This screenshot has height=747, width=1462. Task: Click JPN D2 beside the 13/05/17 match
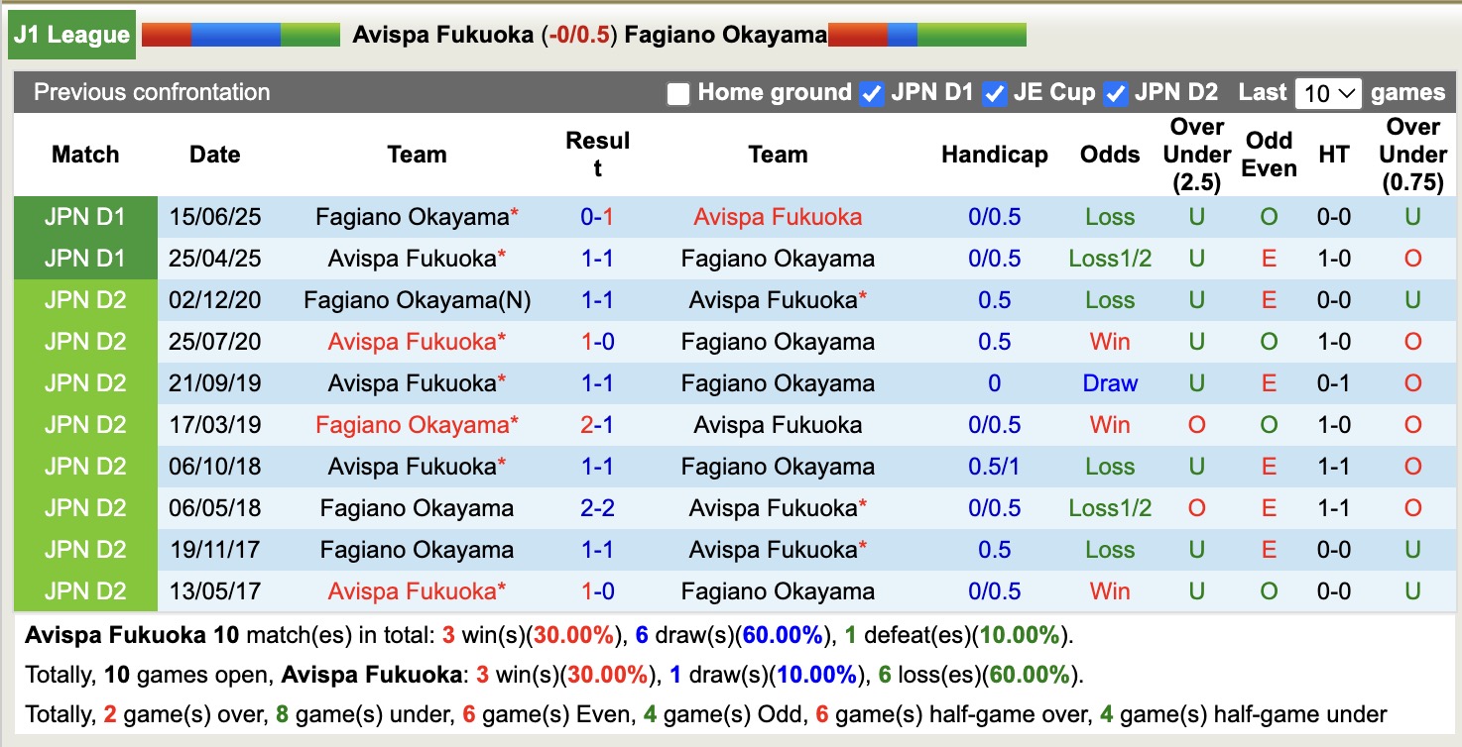tap(84, 590)
